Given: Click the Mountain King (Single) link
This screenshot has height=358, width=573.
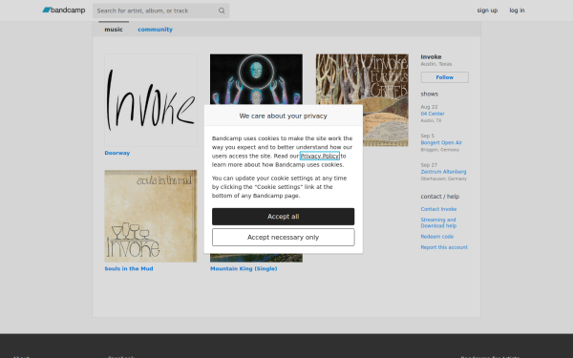Looking at the screenshot, I should [x=244, y=268].
